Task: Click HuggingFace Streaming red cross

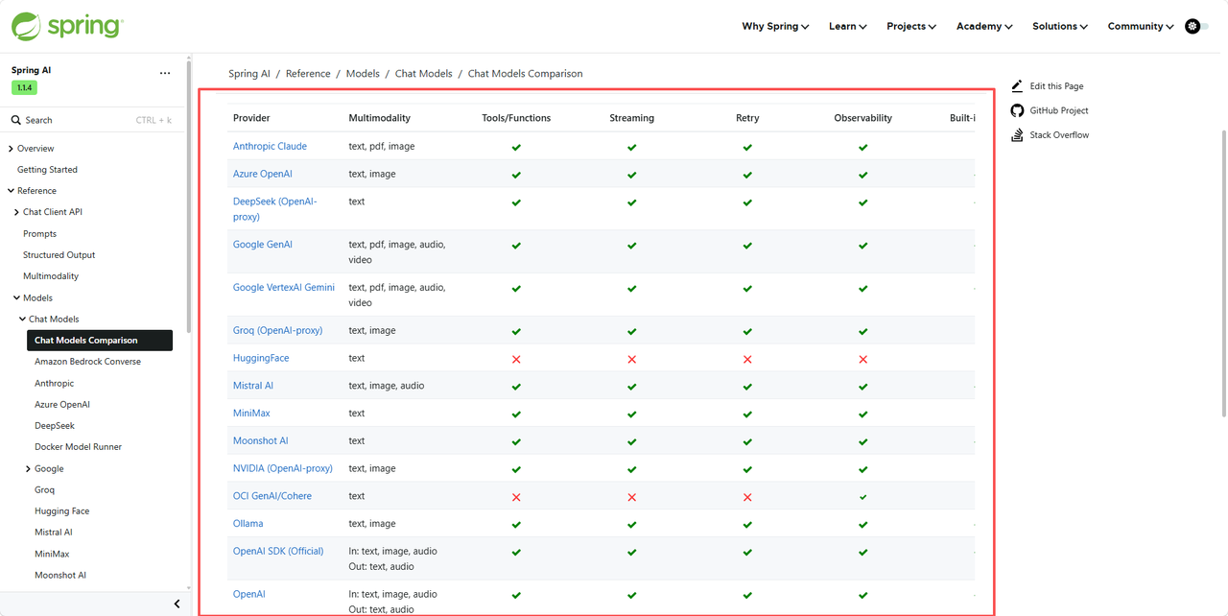Action: click(631, 360)
